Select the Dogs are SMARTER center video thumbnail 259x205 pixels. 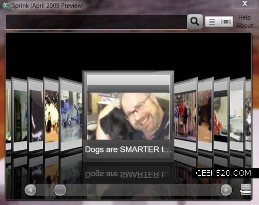click(129, 116)
